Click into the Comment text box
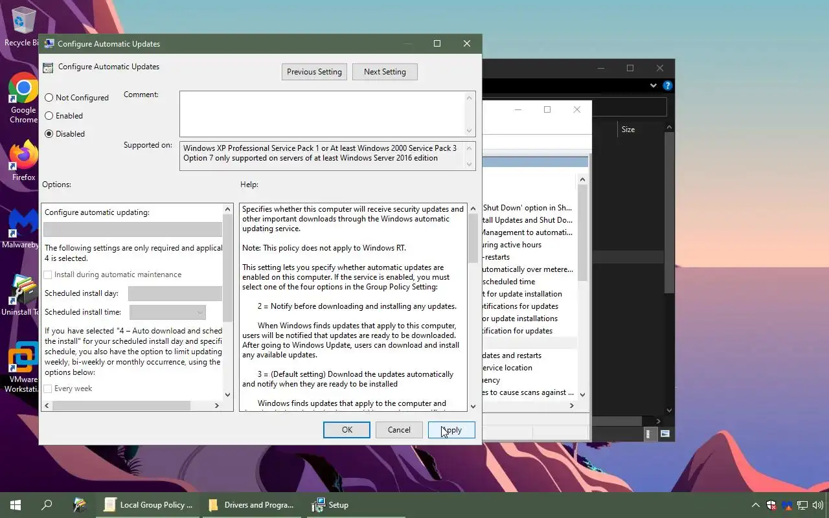The width and height of the screenshot is (829, 518). coord(322,113)
